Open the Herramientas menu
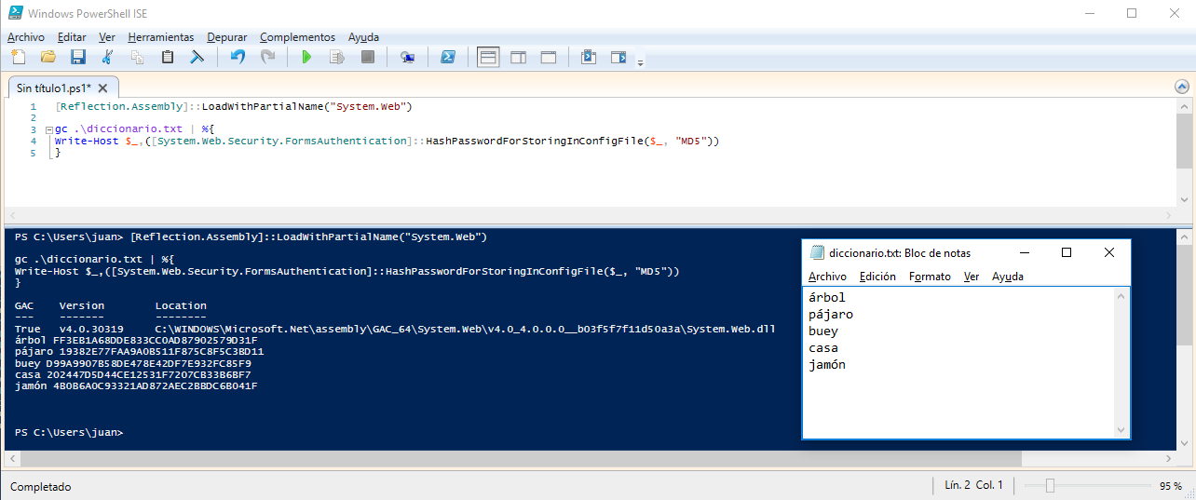 (x=161, y=37)
